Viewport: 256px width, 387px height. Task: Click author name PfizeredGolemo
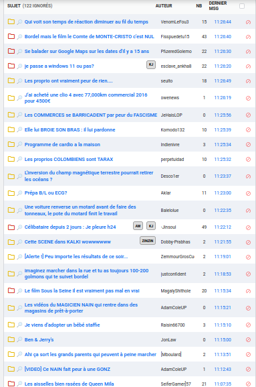point(176,52)
